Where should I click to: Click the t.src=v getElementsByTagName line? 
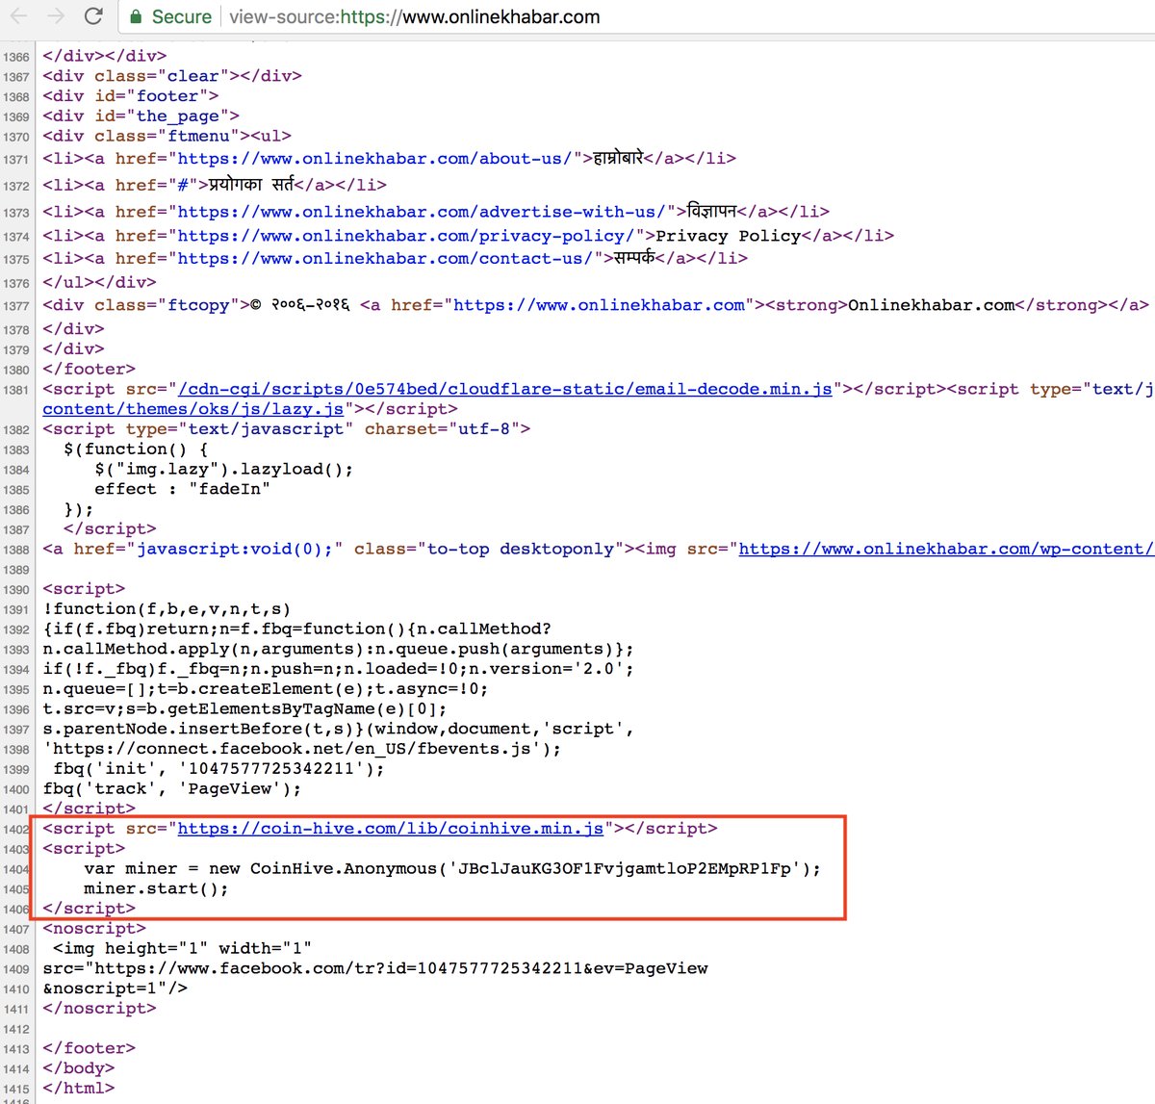point(244,708)
